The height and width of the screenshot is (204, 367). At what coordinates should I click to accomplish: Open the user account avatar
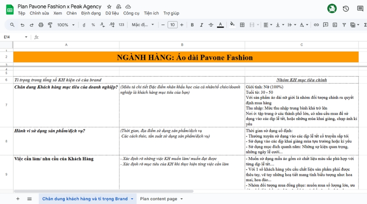332,9
